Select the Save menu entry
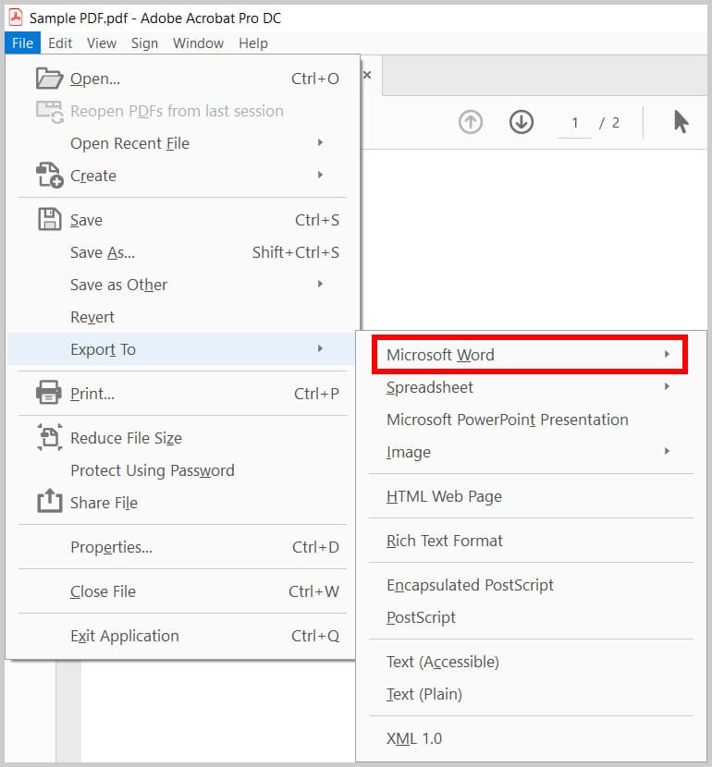712x767 pixels. [181, 220]
